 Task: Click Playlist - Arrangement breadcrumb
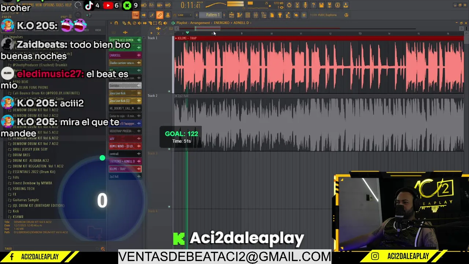pyautogui.click(x=193, y=23)
